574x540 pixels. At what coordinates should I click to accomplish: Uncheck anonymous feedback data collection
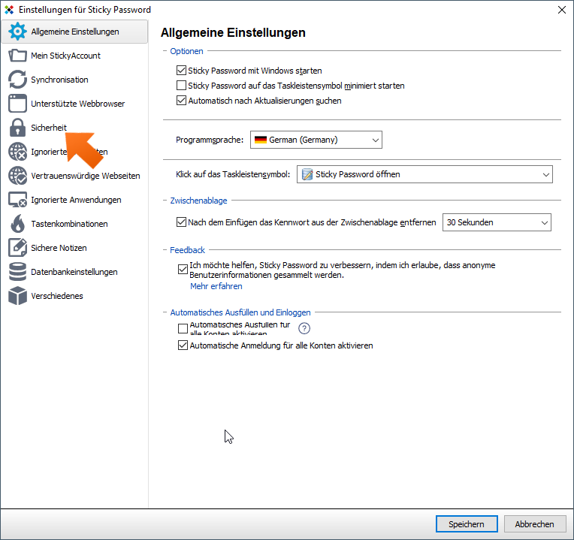click(x=183, y=270)
